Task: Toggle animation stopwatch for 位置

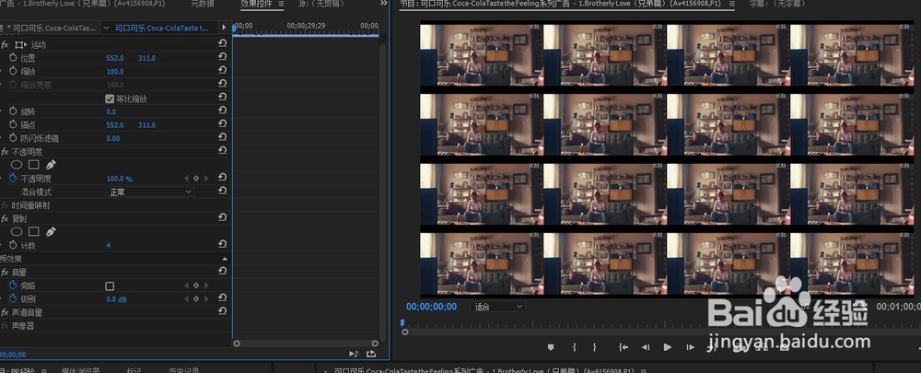Action: (13, 58)
